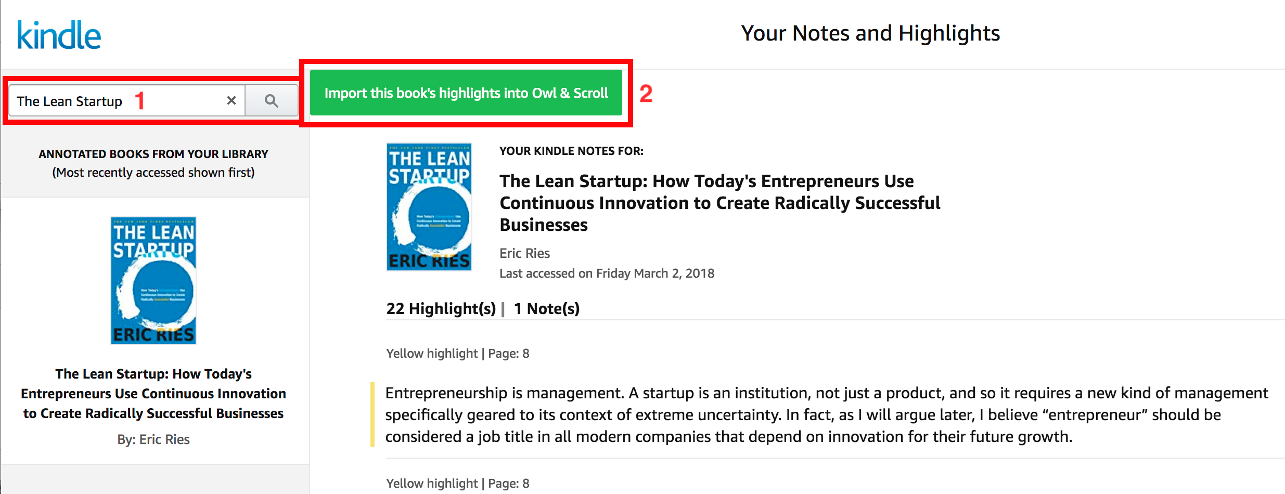Click the 1 Note(s) count
1285x494 pixels.
coord(547,308)
